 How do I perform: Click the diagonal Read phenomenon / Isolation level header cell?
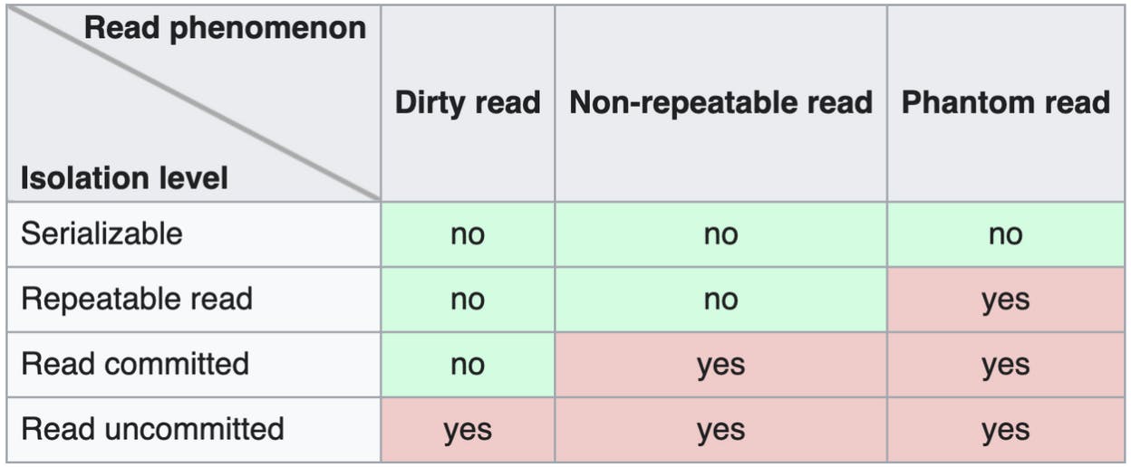tap(193, 103)
